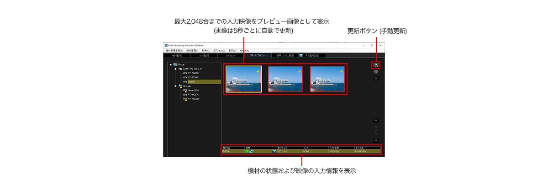
Task: Switch to the リモートプレビュー tab
Action: (x=258, y=56)
